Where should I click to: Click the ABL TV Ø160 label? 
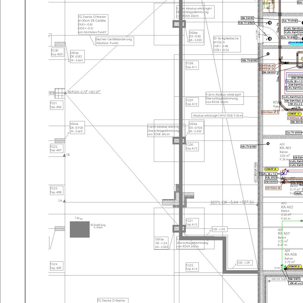tap(246, 23)
